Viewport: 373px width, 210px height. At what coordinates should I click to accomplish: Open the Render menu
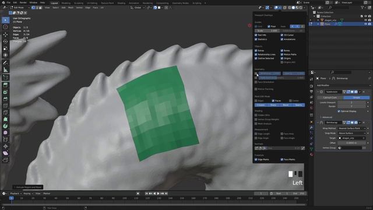[x=23, y=2]
